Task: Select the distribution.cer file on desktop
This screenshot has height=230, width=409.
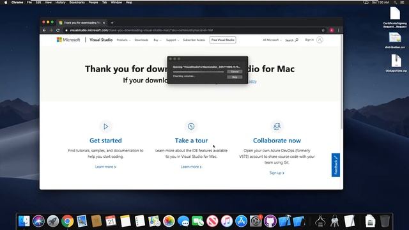Action: [x=395, y=41]
